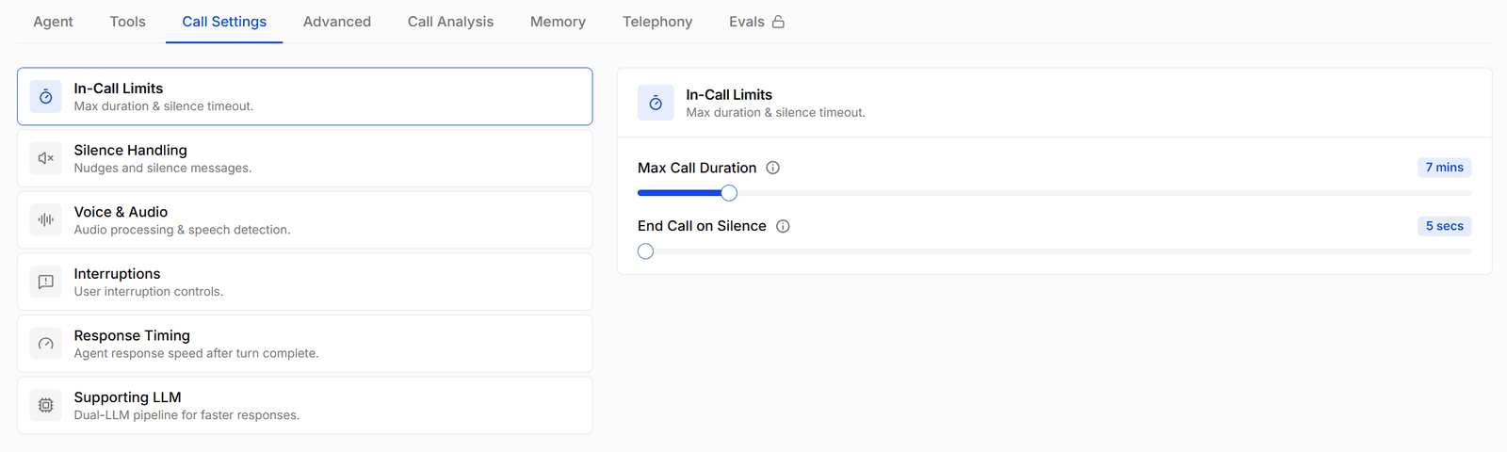Click the stopwatch icon in right panel header
The width and height of the screenshot is (1507, 452).
pyautogui.click(x=656, y=103)
